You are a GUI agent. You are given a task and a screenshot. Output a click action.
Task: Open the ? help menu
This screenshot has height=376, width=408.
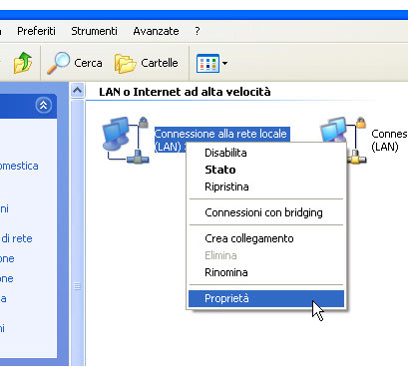pyautogui.click(x=198, y=31)
